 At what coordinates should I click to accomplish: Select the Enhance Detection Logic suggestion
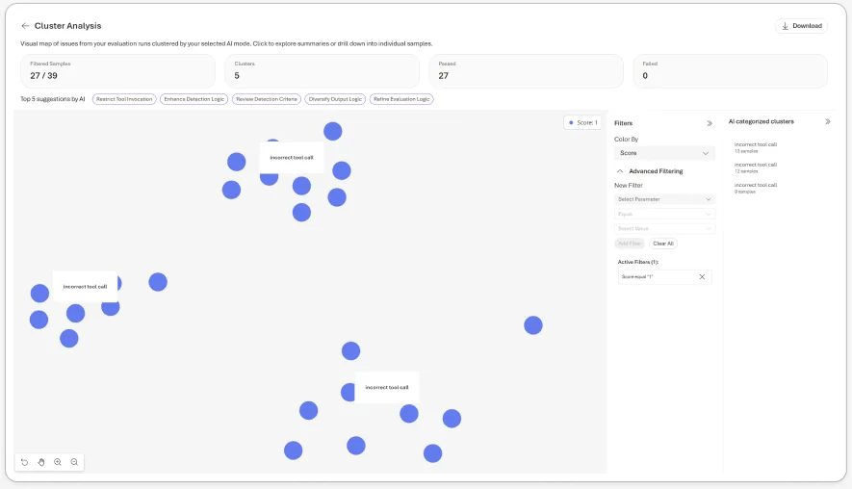click(194, 99)
